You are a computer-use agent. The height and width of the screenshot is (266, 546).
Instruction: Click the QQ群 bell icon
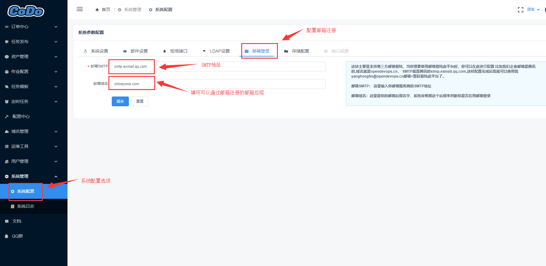point(6,236)
